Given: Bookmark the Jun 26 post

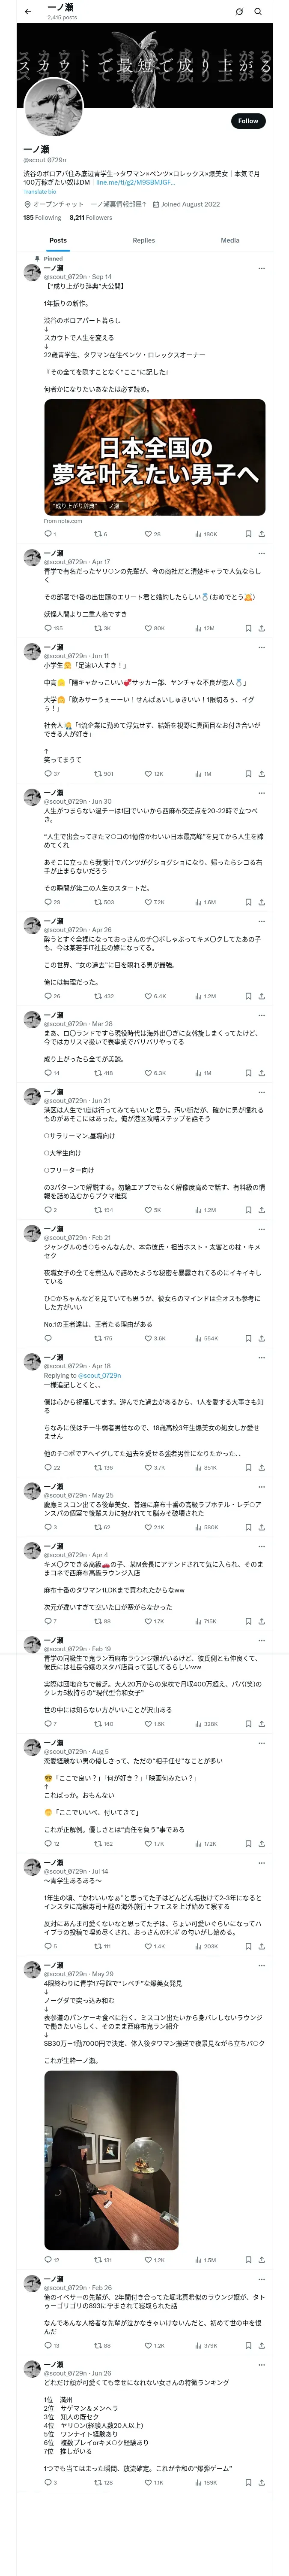Looking at the screenshot, I should [x=248, y=2482].
